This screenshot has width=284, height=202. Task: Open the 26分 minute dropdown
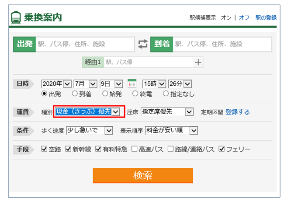180,84
